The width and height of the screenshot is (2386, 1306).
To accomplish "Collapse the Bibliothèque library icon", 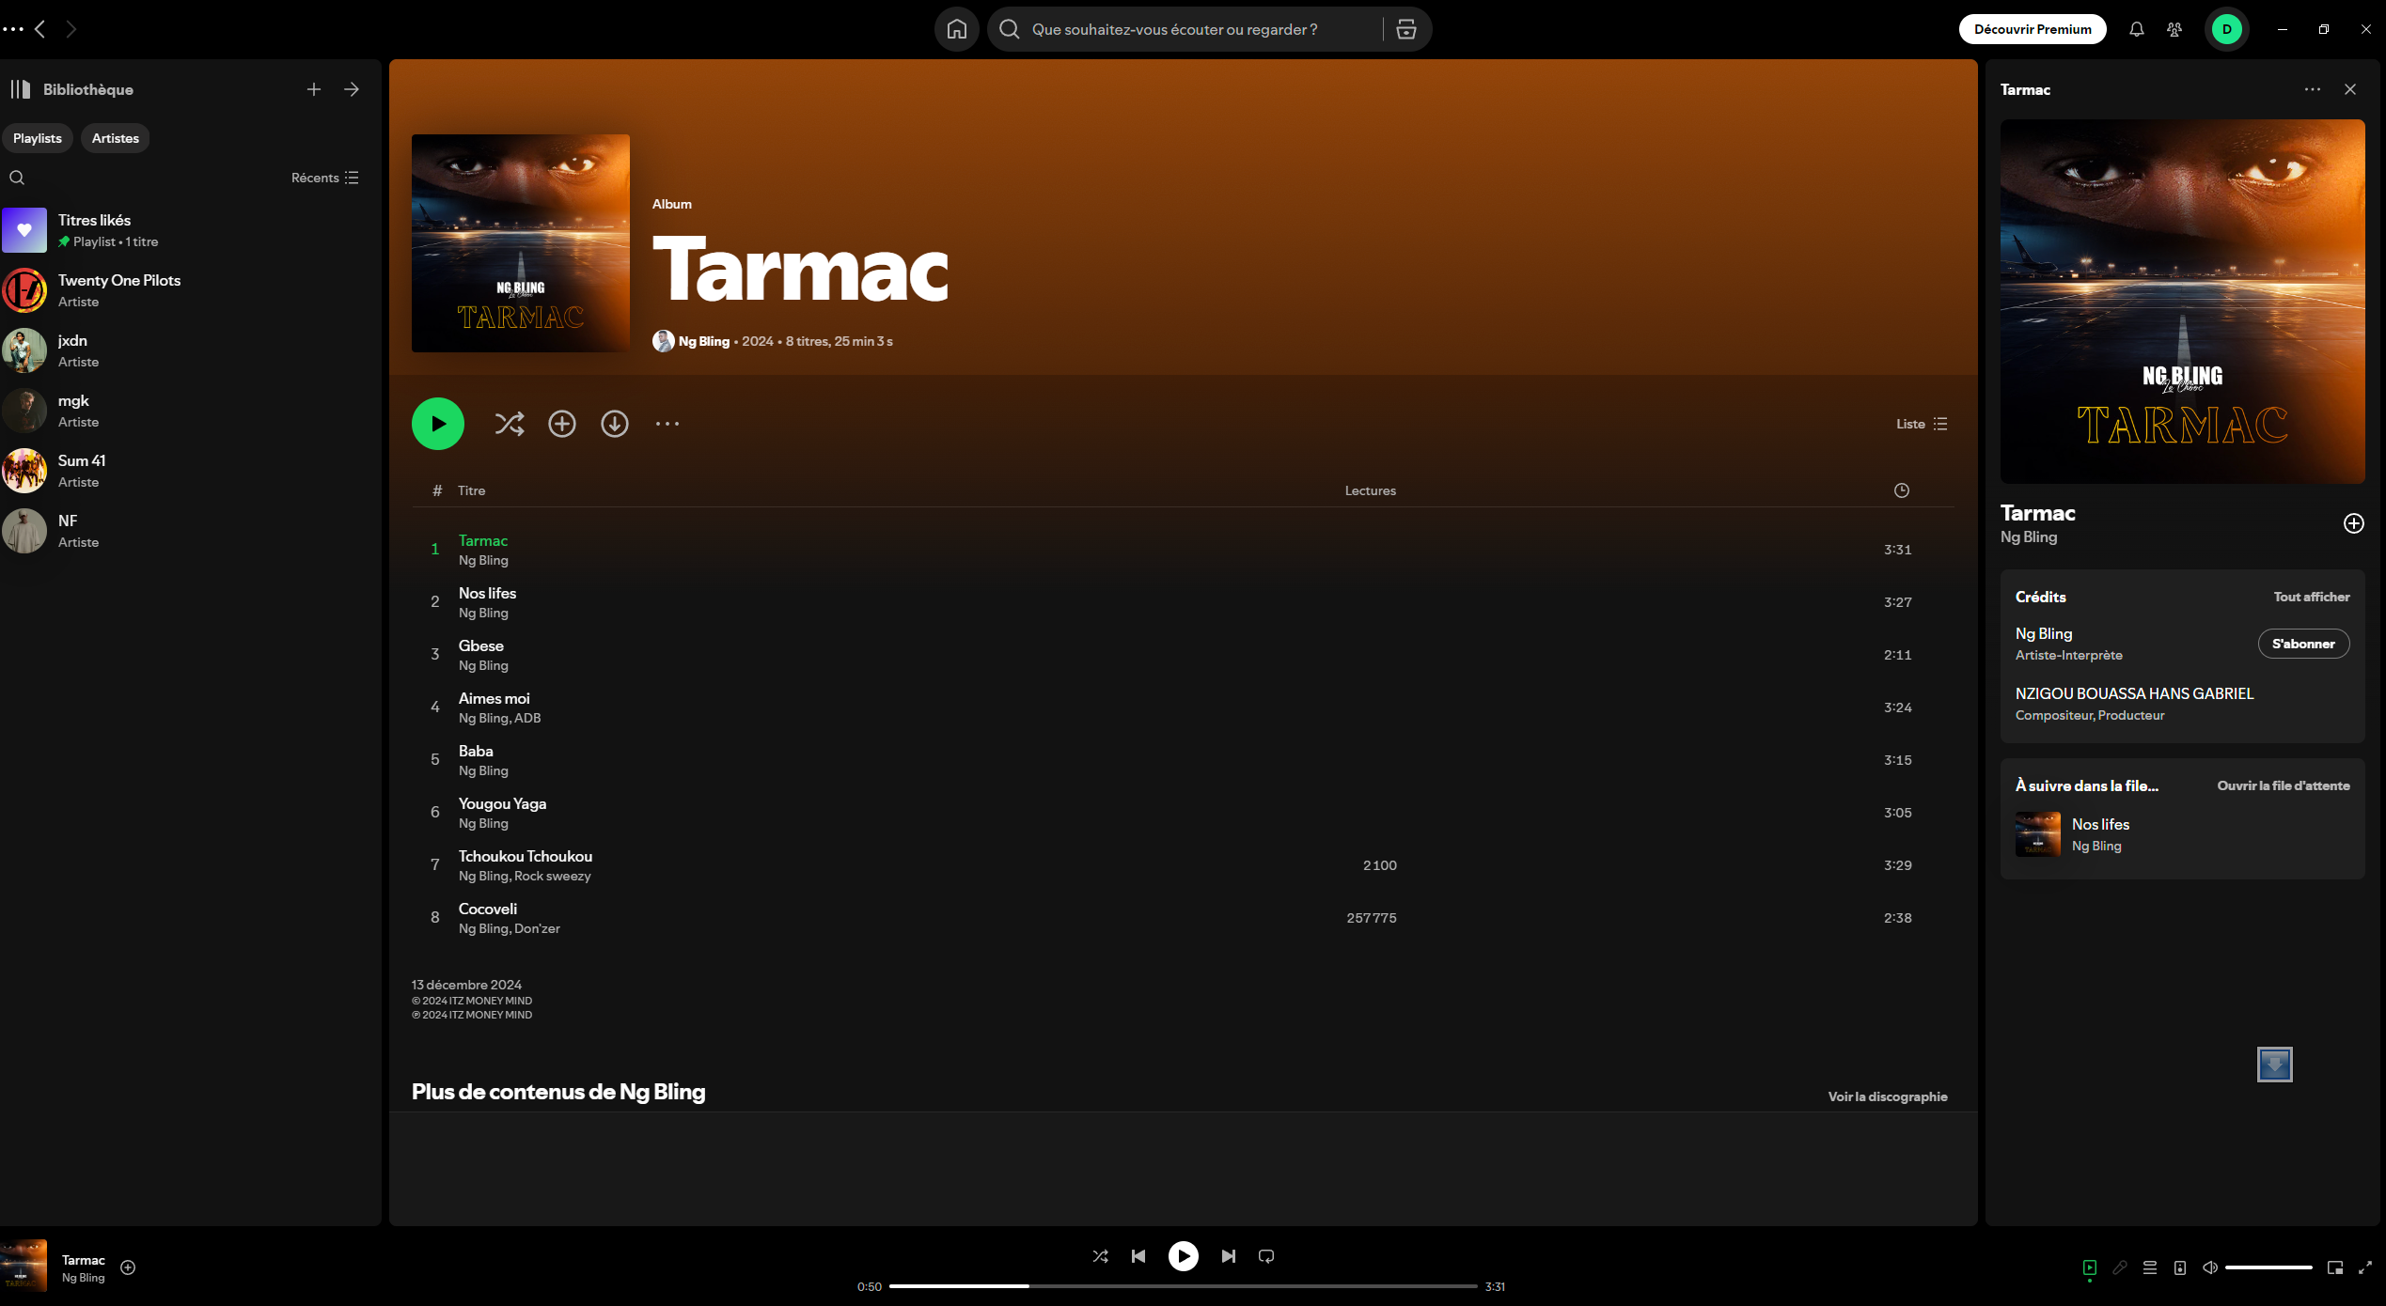I will (21, 89).
